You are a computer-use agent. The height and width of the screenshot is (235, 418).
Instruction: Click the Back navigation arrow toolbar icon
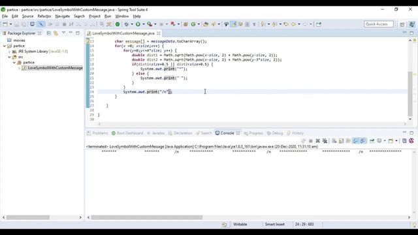click(x=293, y=24)
